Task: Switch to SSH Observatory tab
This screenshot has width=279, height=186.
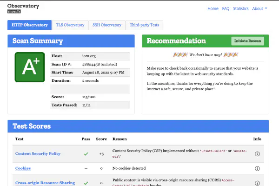Action: pos(107,25)
